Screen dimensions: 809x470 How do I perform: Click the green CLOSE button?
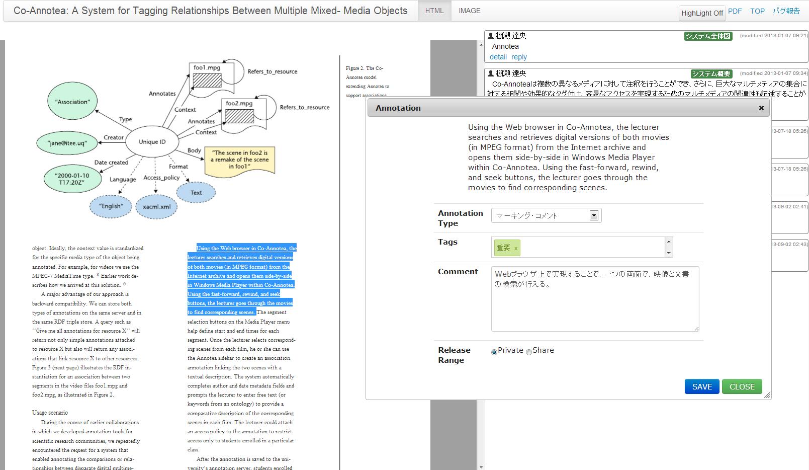click(x=742, y=386)
